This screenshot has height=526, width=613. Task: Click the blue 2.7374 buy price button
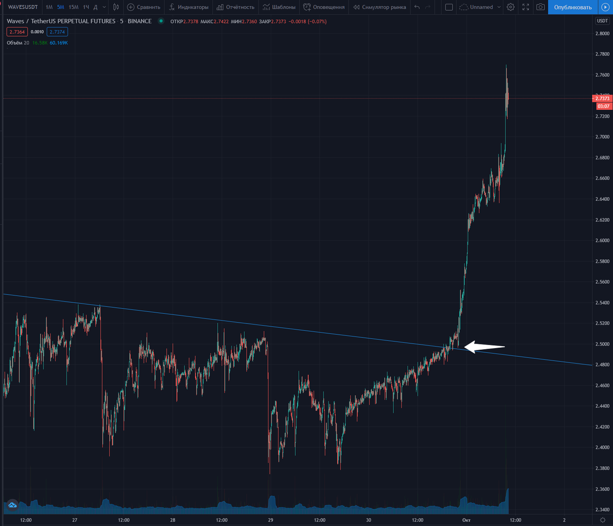[x=57, y=32]
